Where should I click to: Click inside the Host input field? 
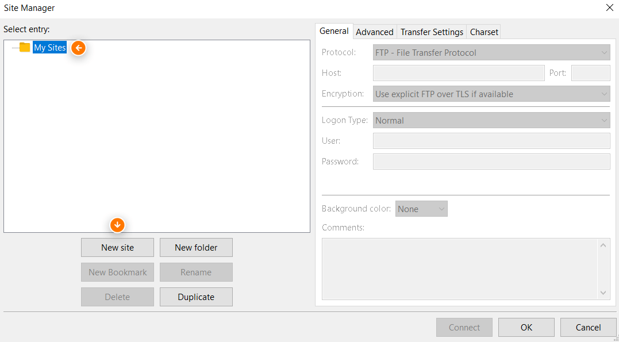pyautogui.click(x=458, y=73)
